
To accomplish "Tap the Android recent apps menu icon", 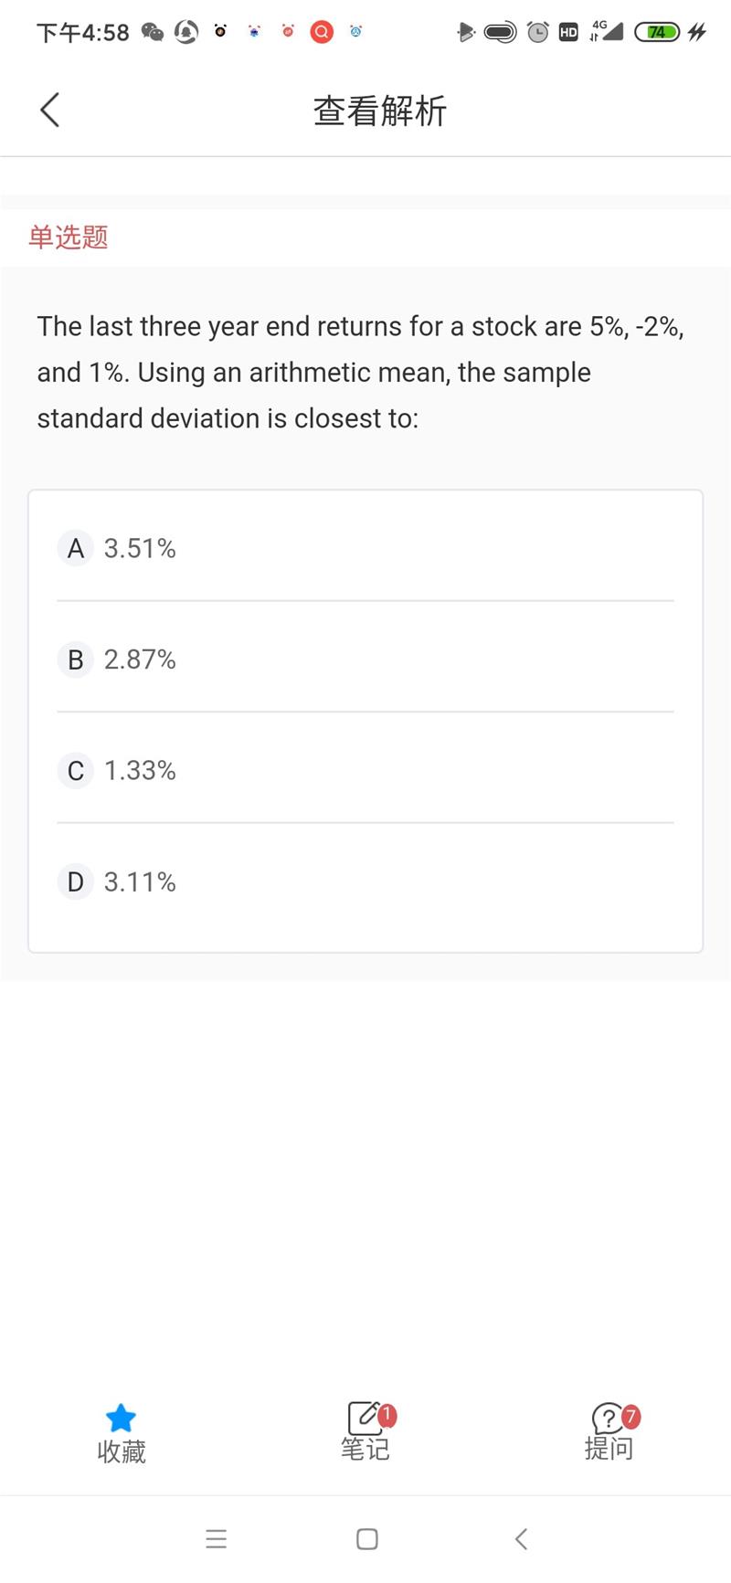I will [217, 1539].
